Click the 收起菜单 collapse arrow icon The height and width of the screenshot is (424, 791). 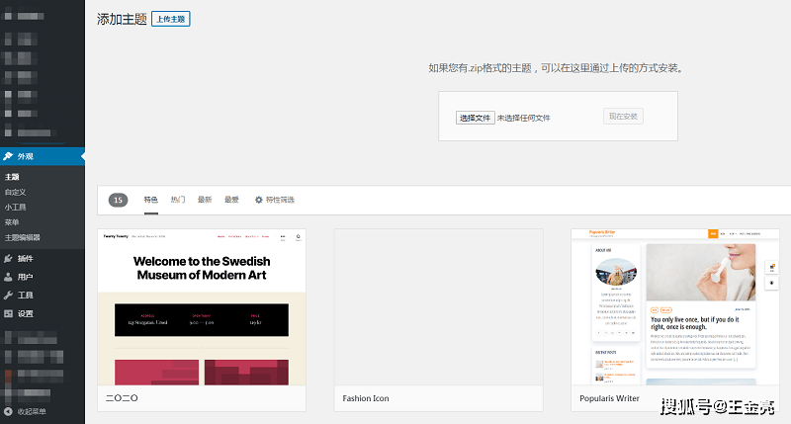pos(8,411)
